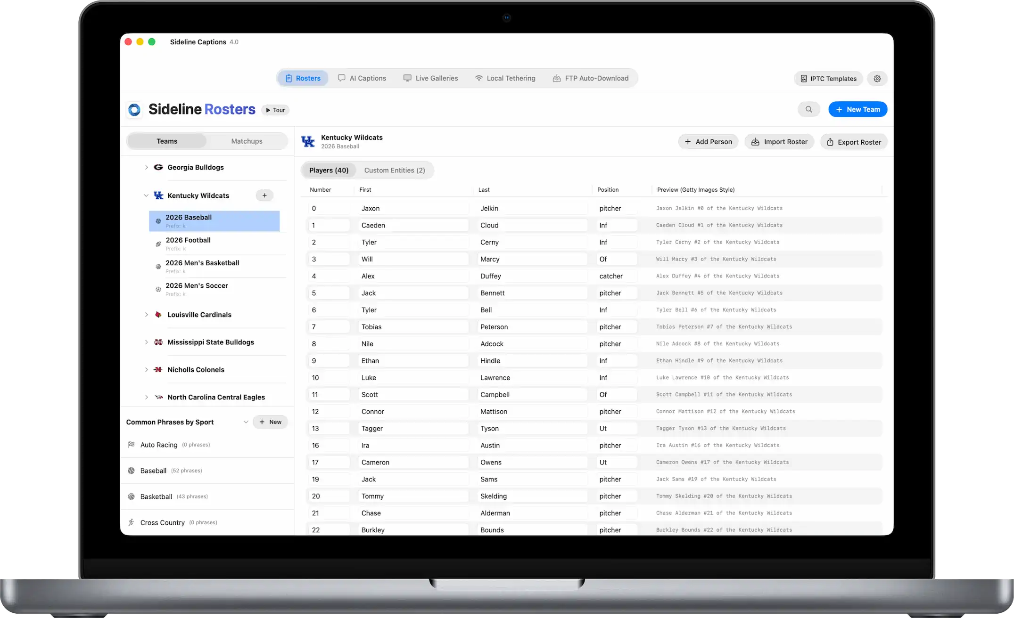Open the Custom Entities (2) tab
The image size is (1014, 618).
395,170
